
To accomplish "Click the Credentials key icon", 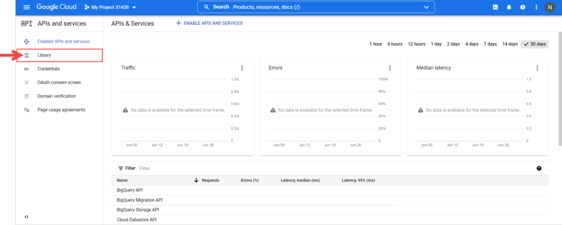I will click(x=26, y=69).
